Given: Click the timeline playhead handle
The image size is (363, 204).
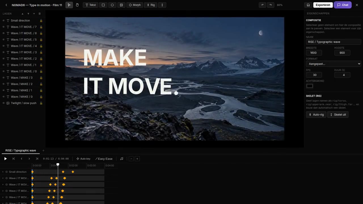Looking at the screenshot, I should 58,165.
